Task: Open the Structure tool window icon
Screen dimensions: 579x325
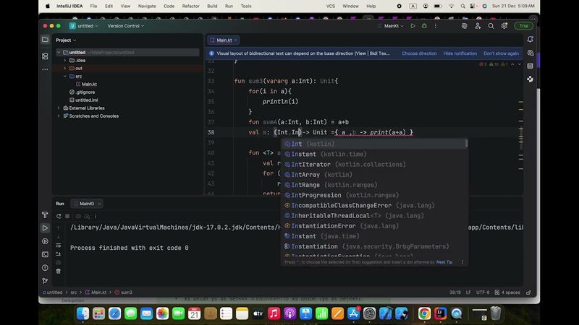Action: [45, 53]
